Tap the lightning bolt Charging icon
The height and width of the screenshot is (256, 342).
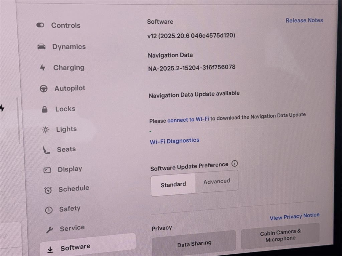pos(42,68)
